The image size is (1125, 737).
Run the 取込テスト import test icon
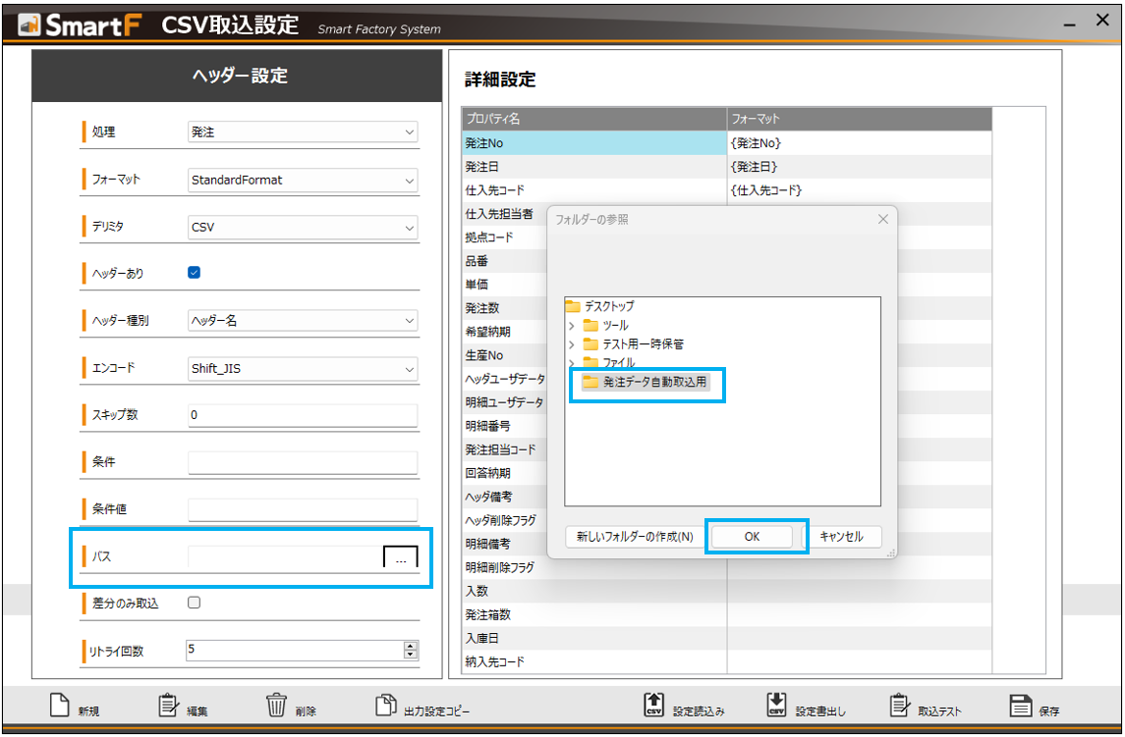pos(899,706)
